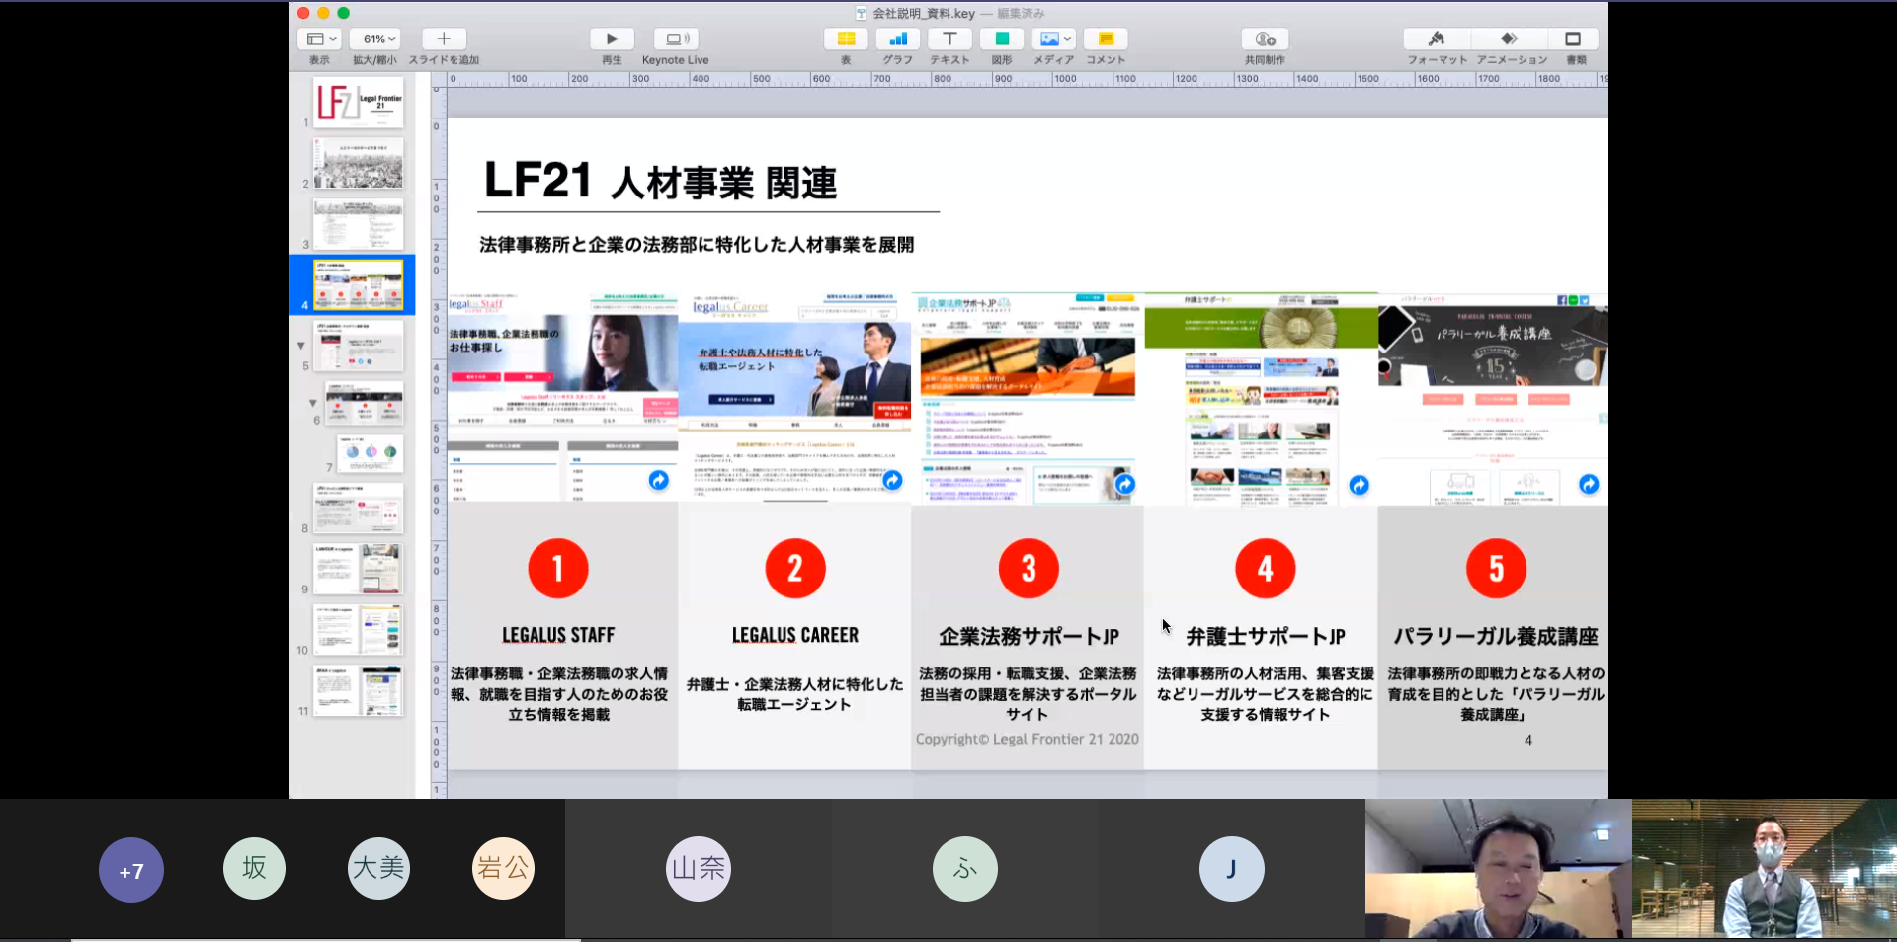The image size is (1897, 942).
Task: Select video tile of smiling man
Action: pos(1499,869)
